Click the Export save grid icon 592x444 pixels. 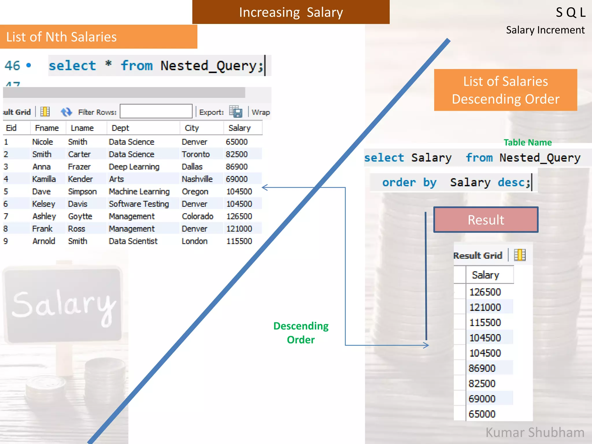point(236,112)
